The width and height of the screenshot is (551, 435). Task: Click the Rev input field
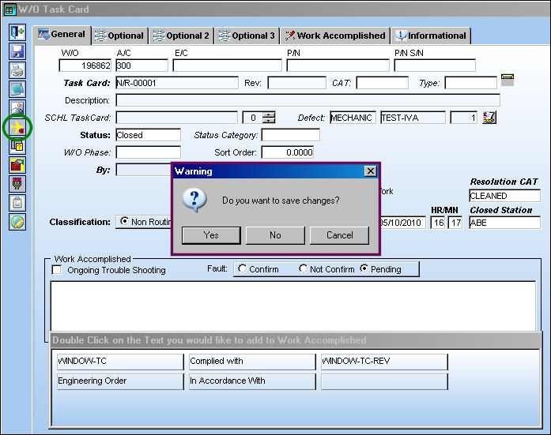click(x=296, y=83)
